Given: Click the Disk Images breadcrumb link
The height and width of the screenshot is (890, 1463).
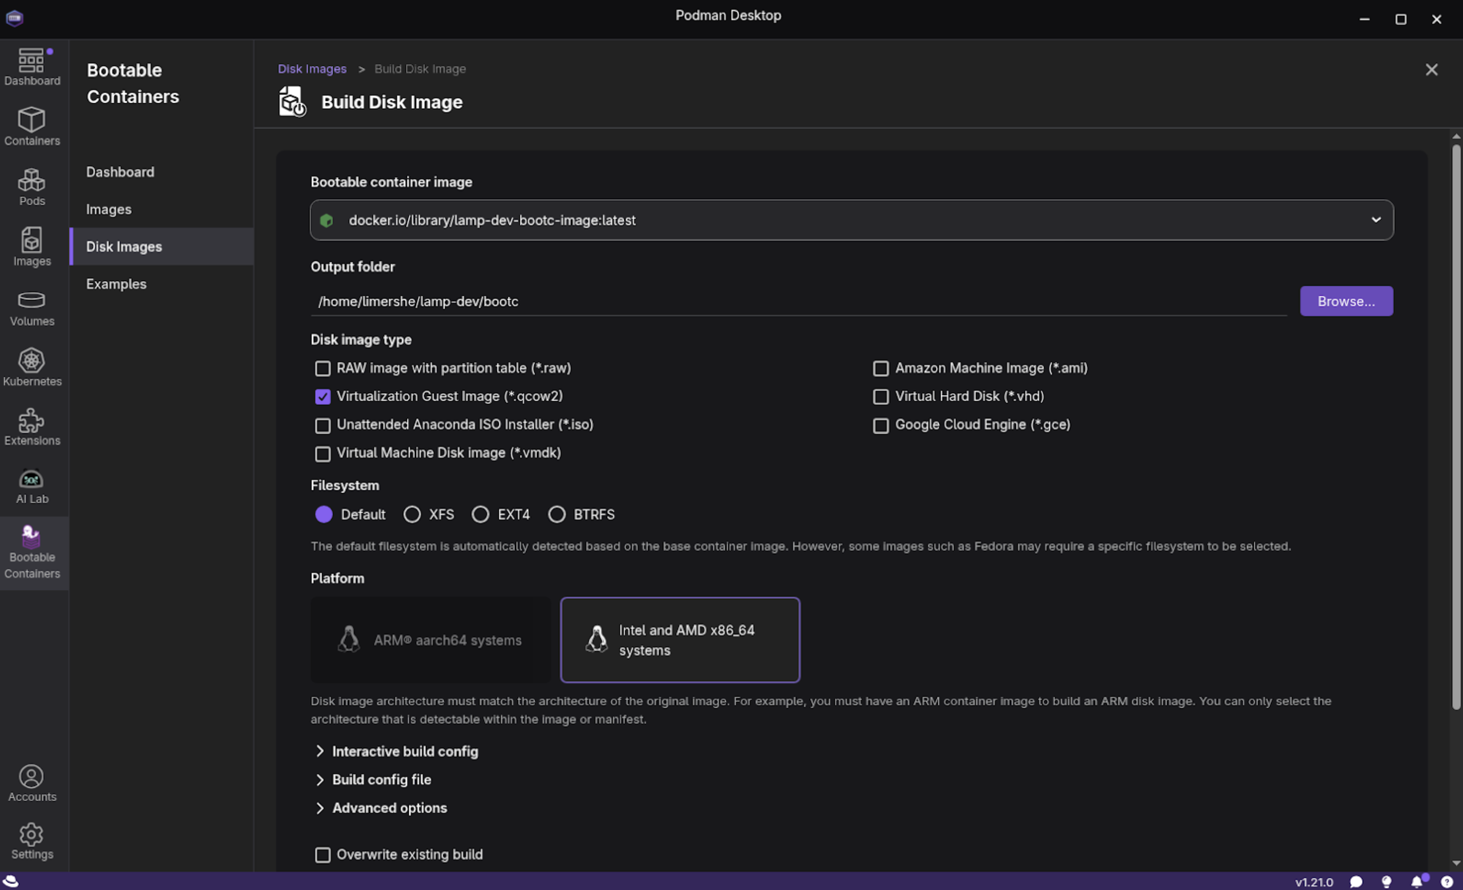Looking at the screenshot, I should [x=312, y=69].
